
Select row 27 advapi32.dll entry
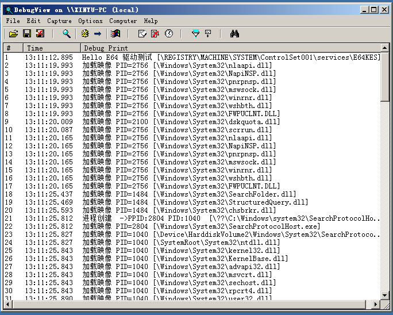pos(192,266)
